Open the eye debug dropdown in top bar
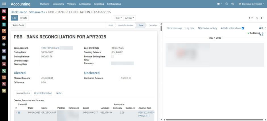The height and width of the screenshot is (121, 267). pos(220,4)
